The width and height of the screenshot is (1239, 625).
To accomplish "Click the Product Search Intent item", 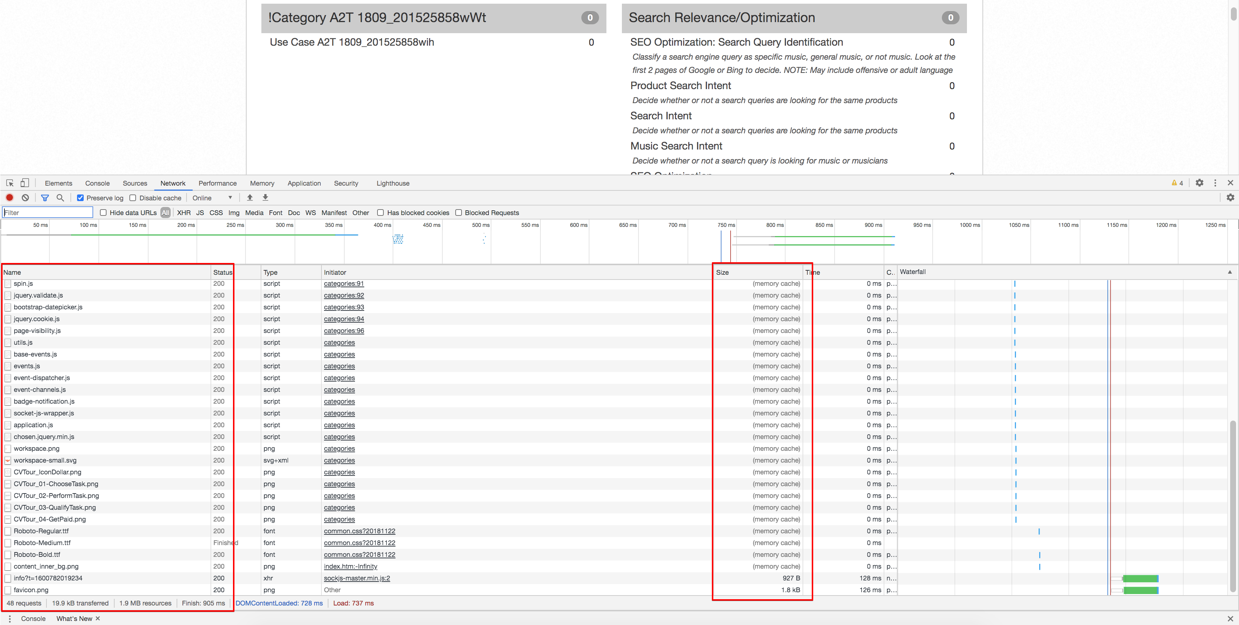I will click(x=681, y=85).
